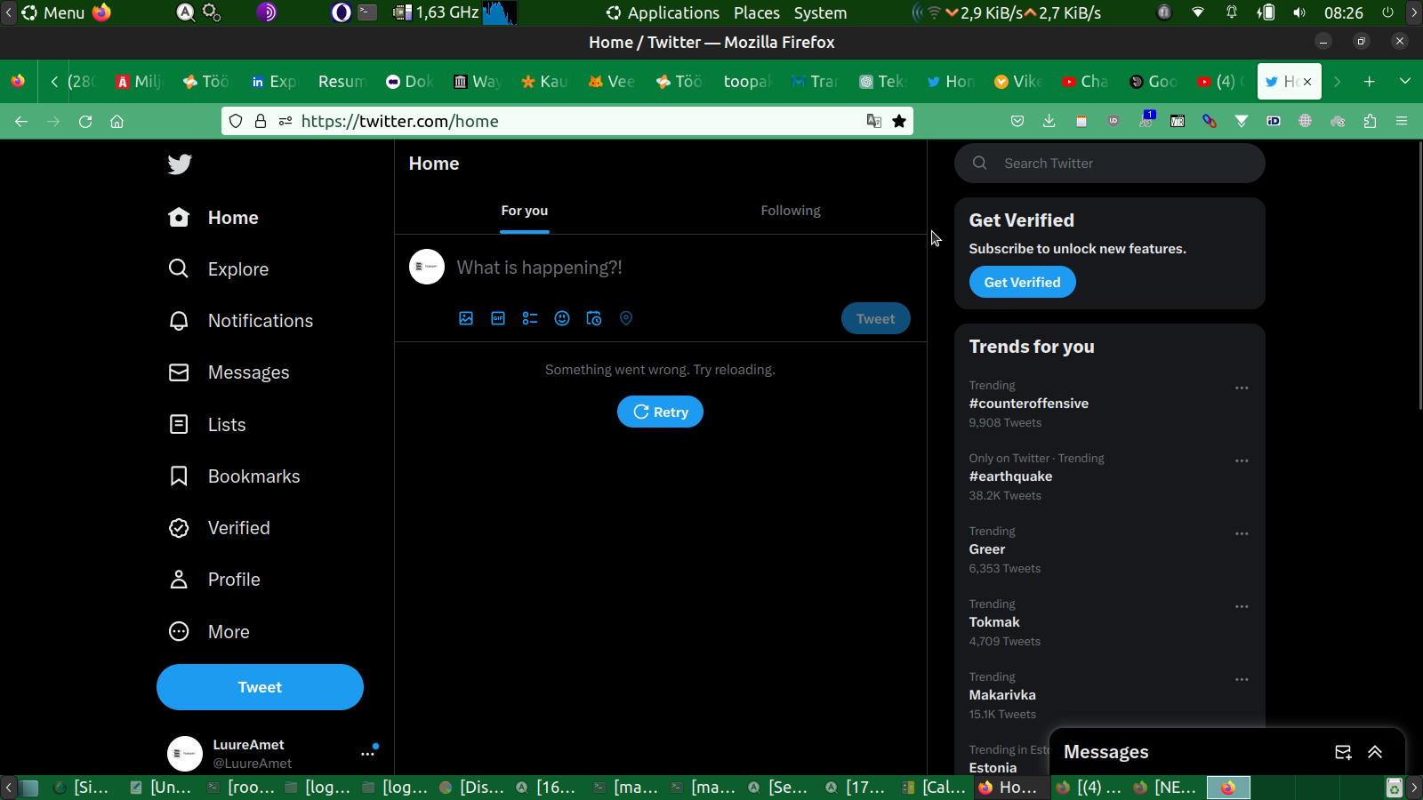Click the Tweet button in composer
This screenshot has width=1423, height=800.
(876, 319)
